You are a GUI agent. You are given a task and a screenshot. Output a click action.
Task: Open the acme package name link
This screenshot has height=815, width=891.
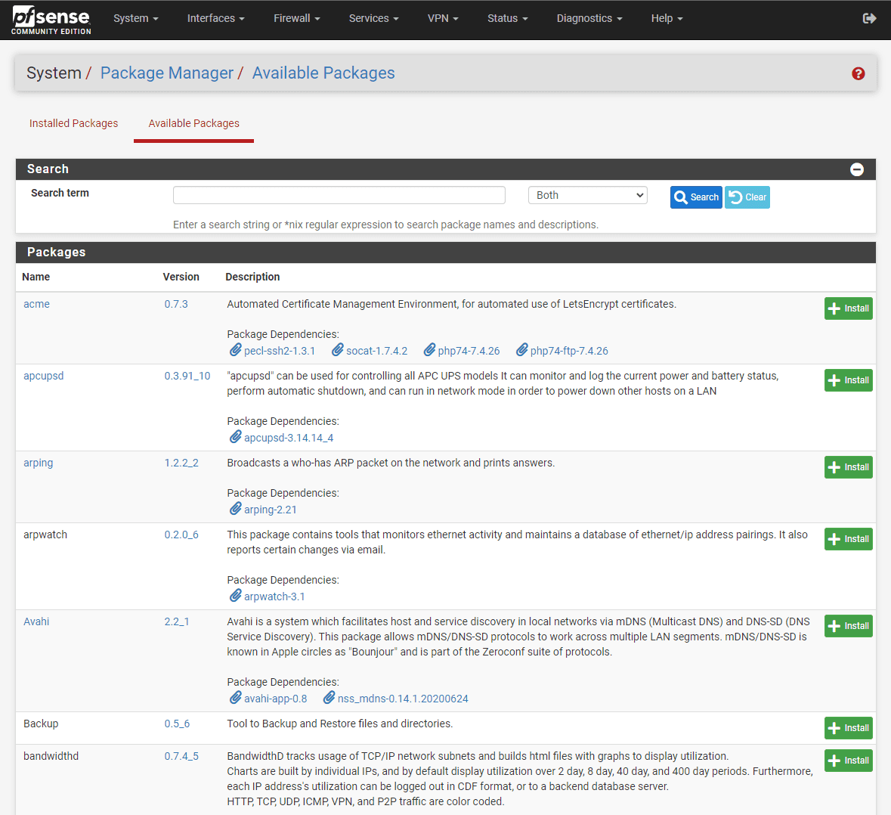[36, 304]
